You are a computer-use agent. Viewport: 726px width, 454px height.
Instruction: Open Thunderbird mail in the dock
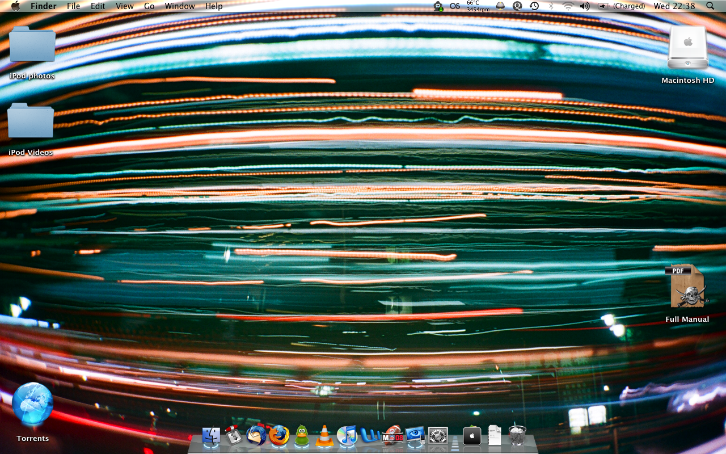256,436
